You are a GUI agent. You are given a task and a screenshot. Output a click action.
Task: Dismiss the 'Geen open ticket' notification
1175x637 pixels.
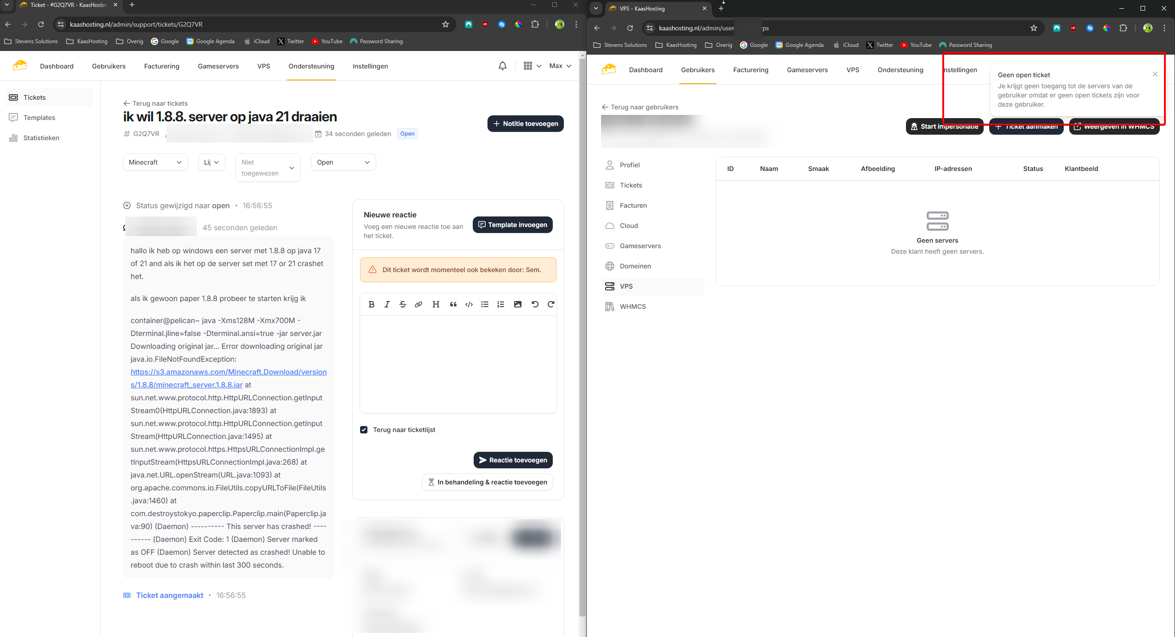[x=1155, y=74]
